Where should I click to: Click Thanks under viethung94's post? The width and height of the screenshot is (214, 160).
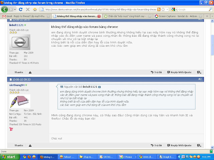tap(19, 145)
